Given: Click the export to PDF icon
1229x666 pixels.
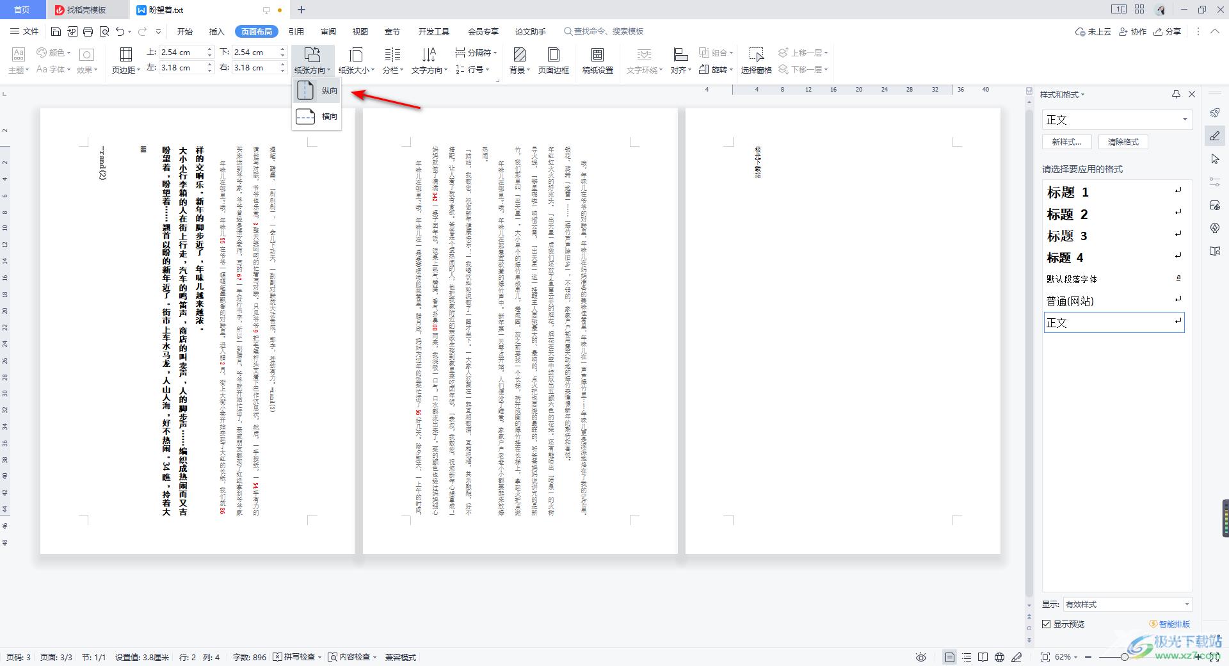Looking at the screenshot, I should pos(72,31).
